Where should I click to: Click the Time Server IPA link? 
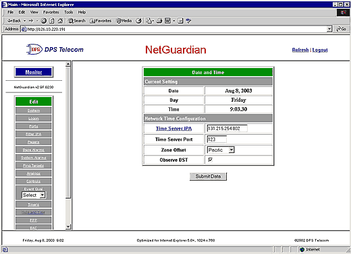click(x=173, y=129)
